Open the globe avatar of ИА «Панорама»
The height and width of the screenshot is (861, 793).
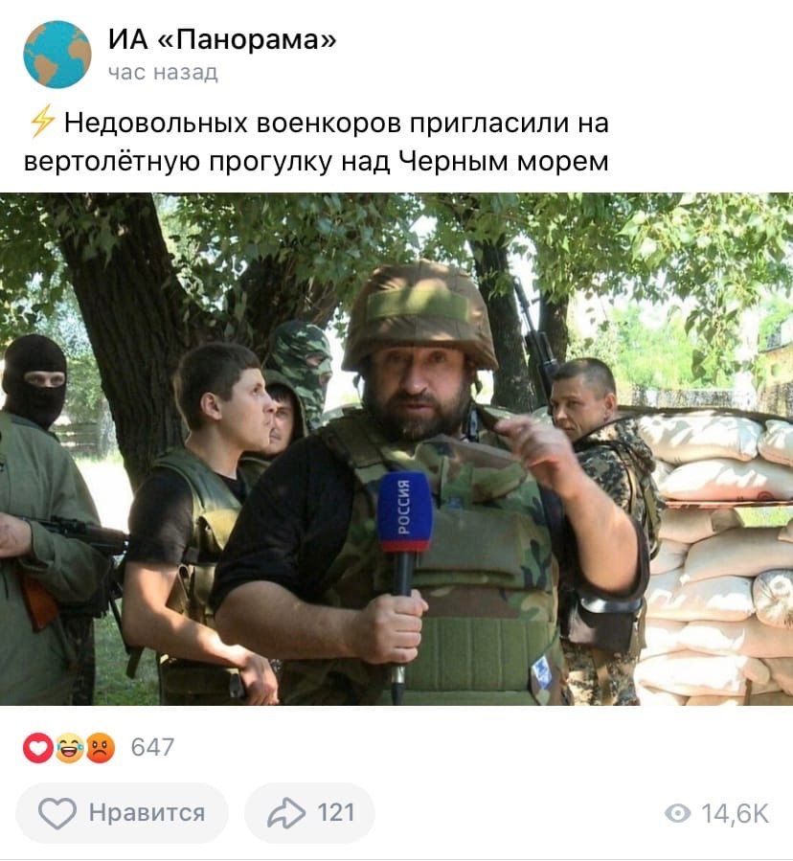point(57,55)
